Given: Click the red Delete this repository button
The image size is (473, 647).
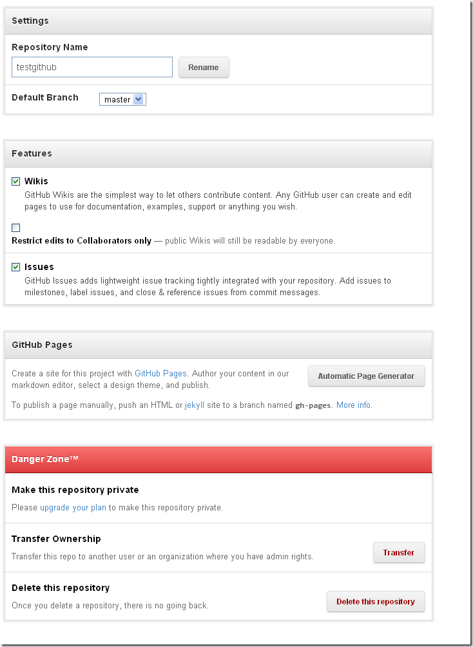Looking at the screenshot, I should [x=376, y=602].
